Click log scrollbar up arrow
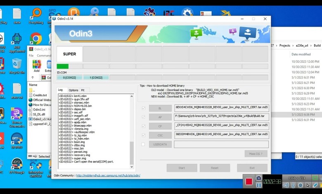This screenshot has width=322, height=194. tap(132, 96)
